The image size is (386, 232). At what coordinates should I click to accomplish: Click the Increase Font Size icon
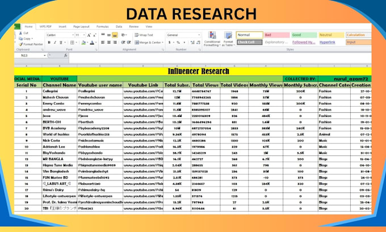coord(89,35)
